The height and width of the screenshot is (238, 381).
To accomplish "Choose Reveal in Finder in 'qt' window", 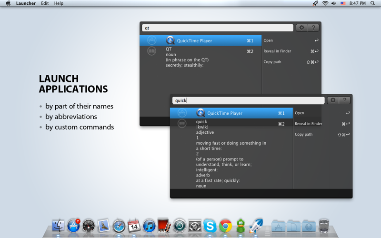I will [x=291, y=51].
